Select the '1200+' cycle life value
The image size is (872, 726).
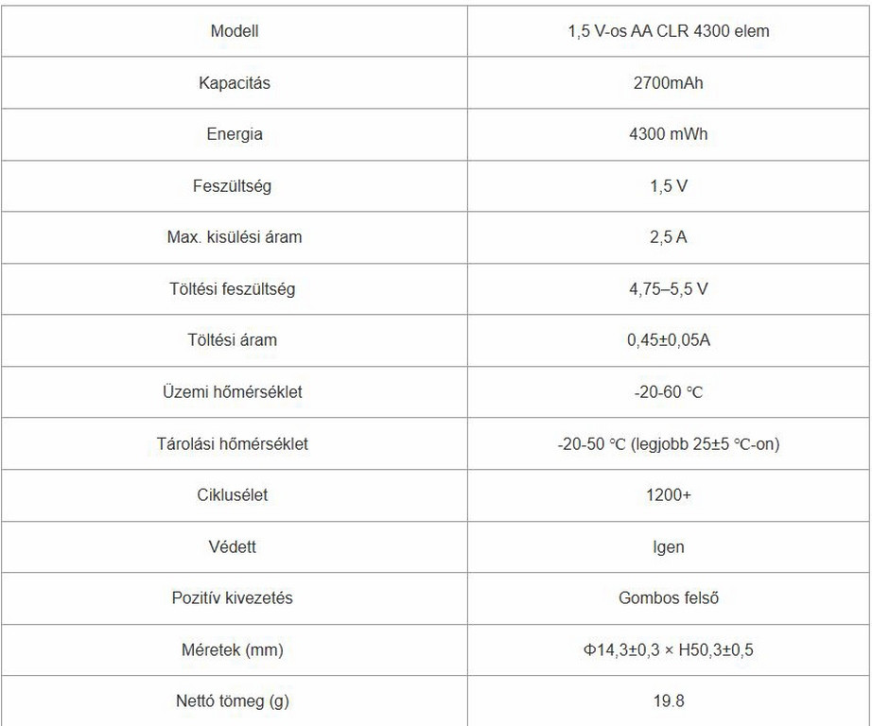pos(668,495)
